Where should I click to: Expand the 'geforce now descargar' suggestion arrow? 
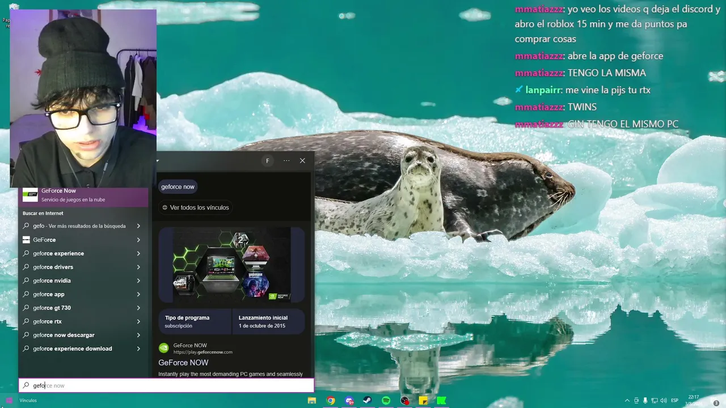pos(138,335)
